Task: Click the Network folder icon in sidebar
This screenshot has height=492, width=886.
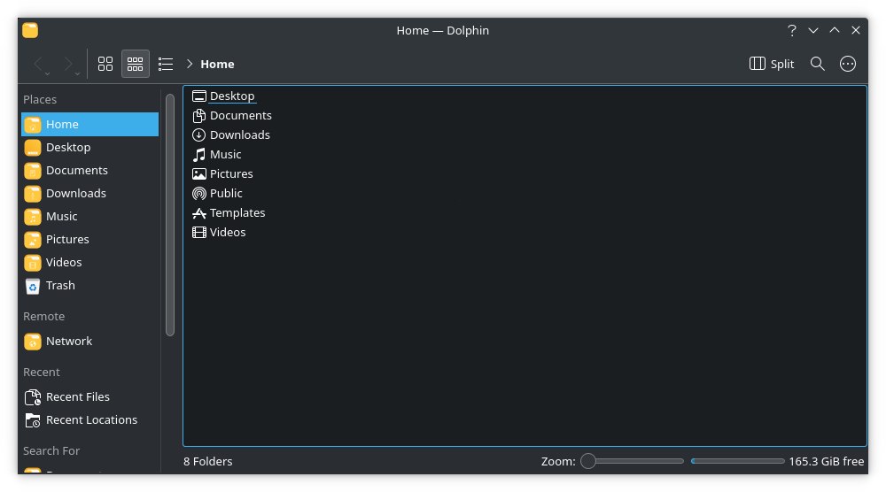Action: (x=33, y=342)
